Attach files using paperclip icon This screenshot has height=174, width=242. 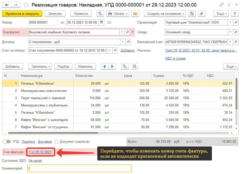click(x=202, y=14)
